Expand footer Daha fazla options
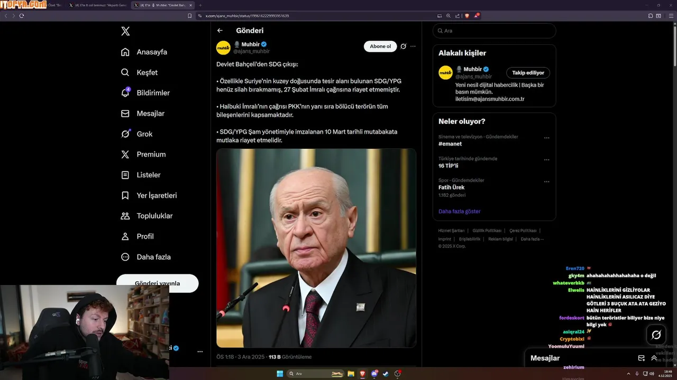The image size is (677, 380). pyautogui.click(x=532, y=239)
